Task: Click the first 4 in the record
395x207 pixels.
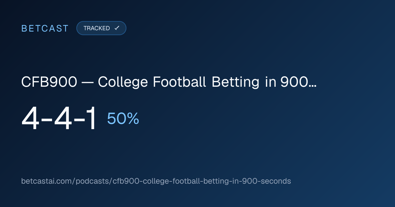Action: (31, 119)
